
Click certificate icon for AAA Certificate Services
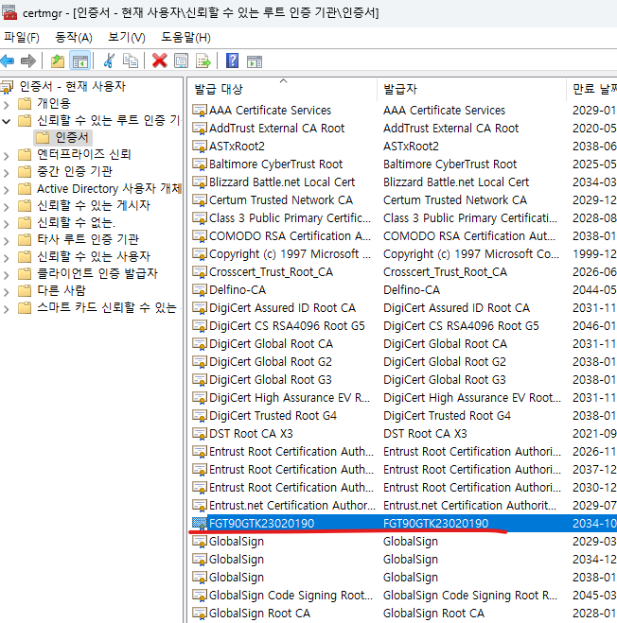(200, 110)
